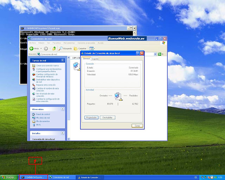
Task: Collapse the Otros sitios panel
Action: 63,109
